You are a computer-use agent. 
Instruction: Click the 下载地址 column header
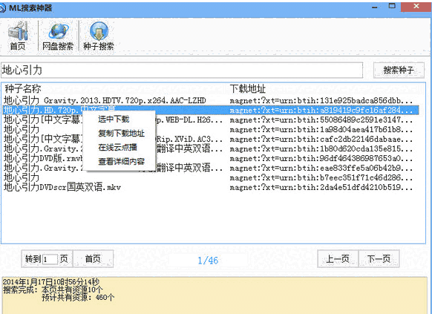pyautogui.click(x=247, y=88)
